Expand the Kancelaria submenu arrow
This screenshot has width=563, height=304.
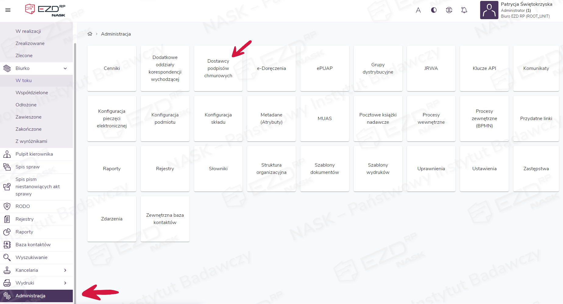pyautogui.click(x=65, y=270)
